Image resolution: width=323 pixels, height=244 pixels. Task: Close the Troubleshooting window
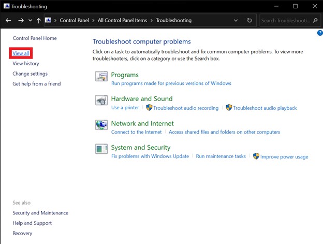[x=315, y=6]
